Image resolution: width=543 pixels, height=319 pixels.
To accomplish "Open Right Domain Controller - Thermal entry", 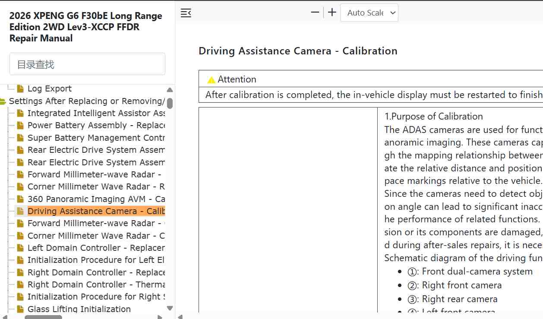I will click(96, 284).
